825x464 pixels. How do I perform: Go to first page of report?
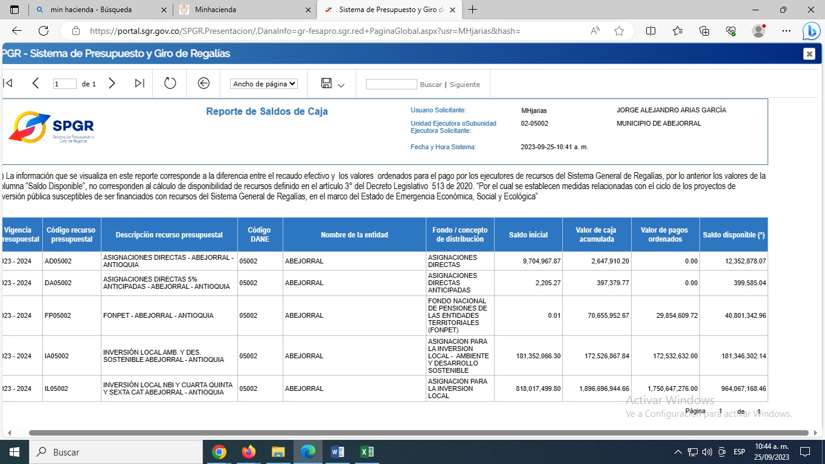click(8, 83)
